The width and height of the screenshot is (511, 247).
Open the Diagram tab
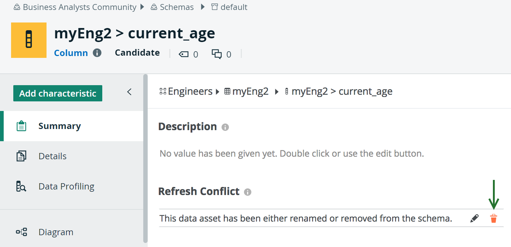tap(56, 232)
